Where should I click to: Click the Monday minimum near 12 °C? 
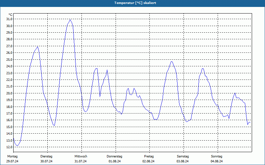coord(17,146)
